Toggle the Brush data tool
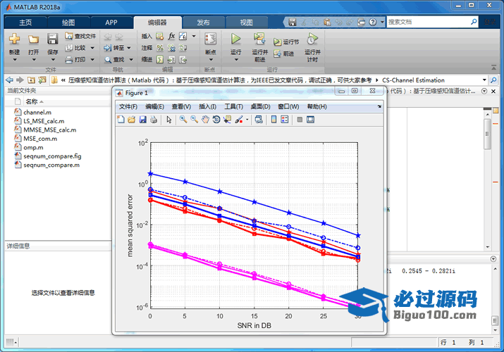 click(239, 120)
